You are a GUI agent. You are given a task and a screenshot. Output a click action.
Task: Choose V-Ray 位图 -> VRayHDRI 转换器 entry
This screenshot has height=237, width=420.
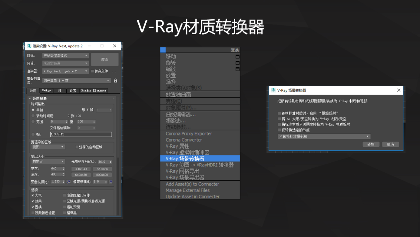tap(200, 165)
